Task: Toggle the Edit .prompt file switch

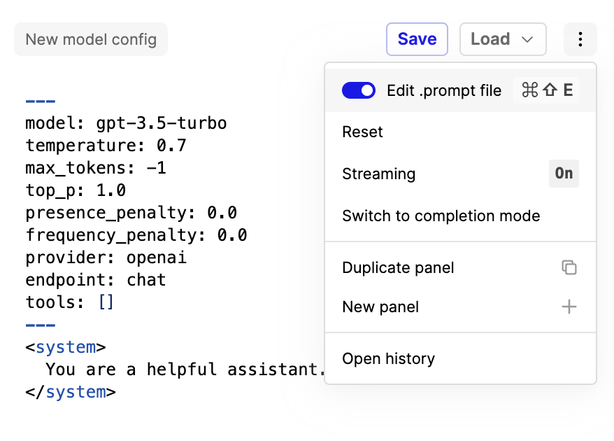Action: tap(359, 90)
